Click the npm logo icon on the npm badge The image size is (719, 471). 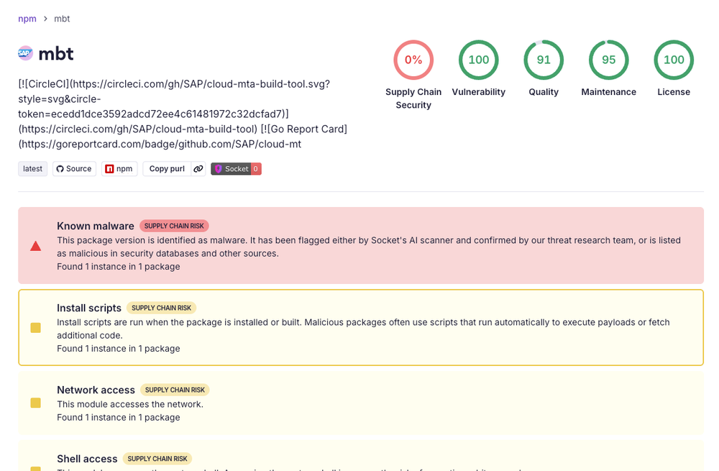click(108, 168)
